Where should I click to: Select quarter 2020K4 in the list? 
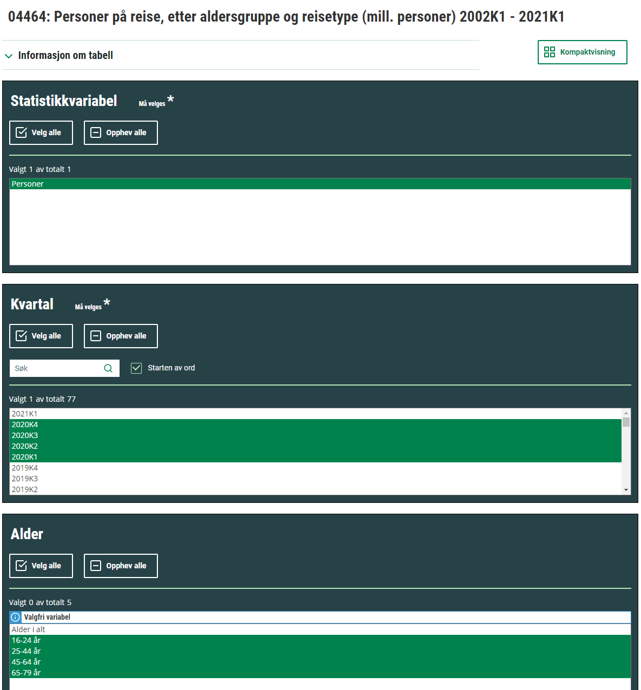pos(315,424)
